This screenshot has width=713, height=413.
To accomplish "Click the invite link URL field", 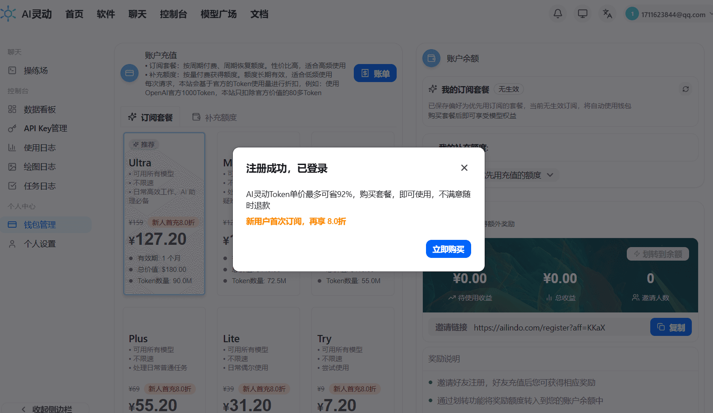I will [539, 328].
